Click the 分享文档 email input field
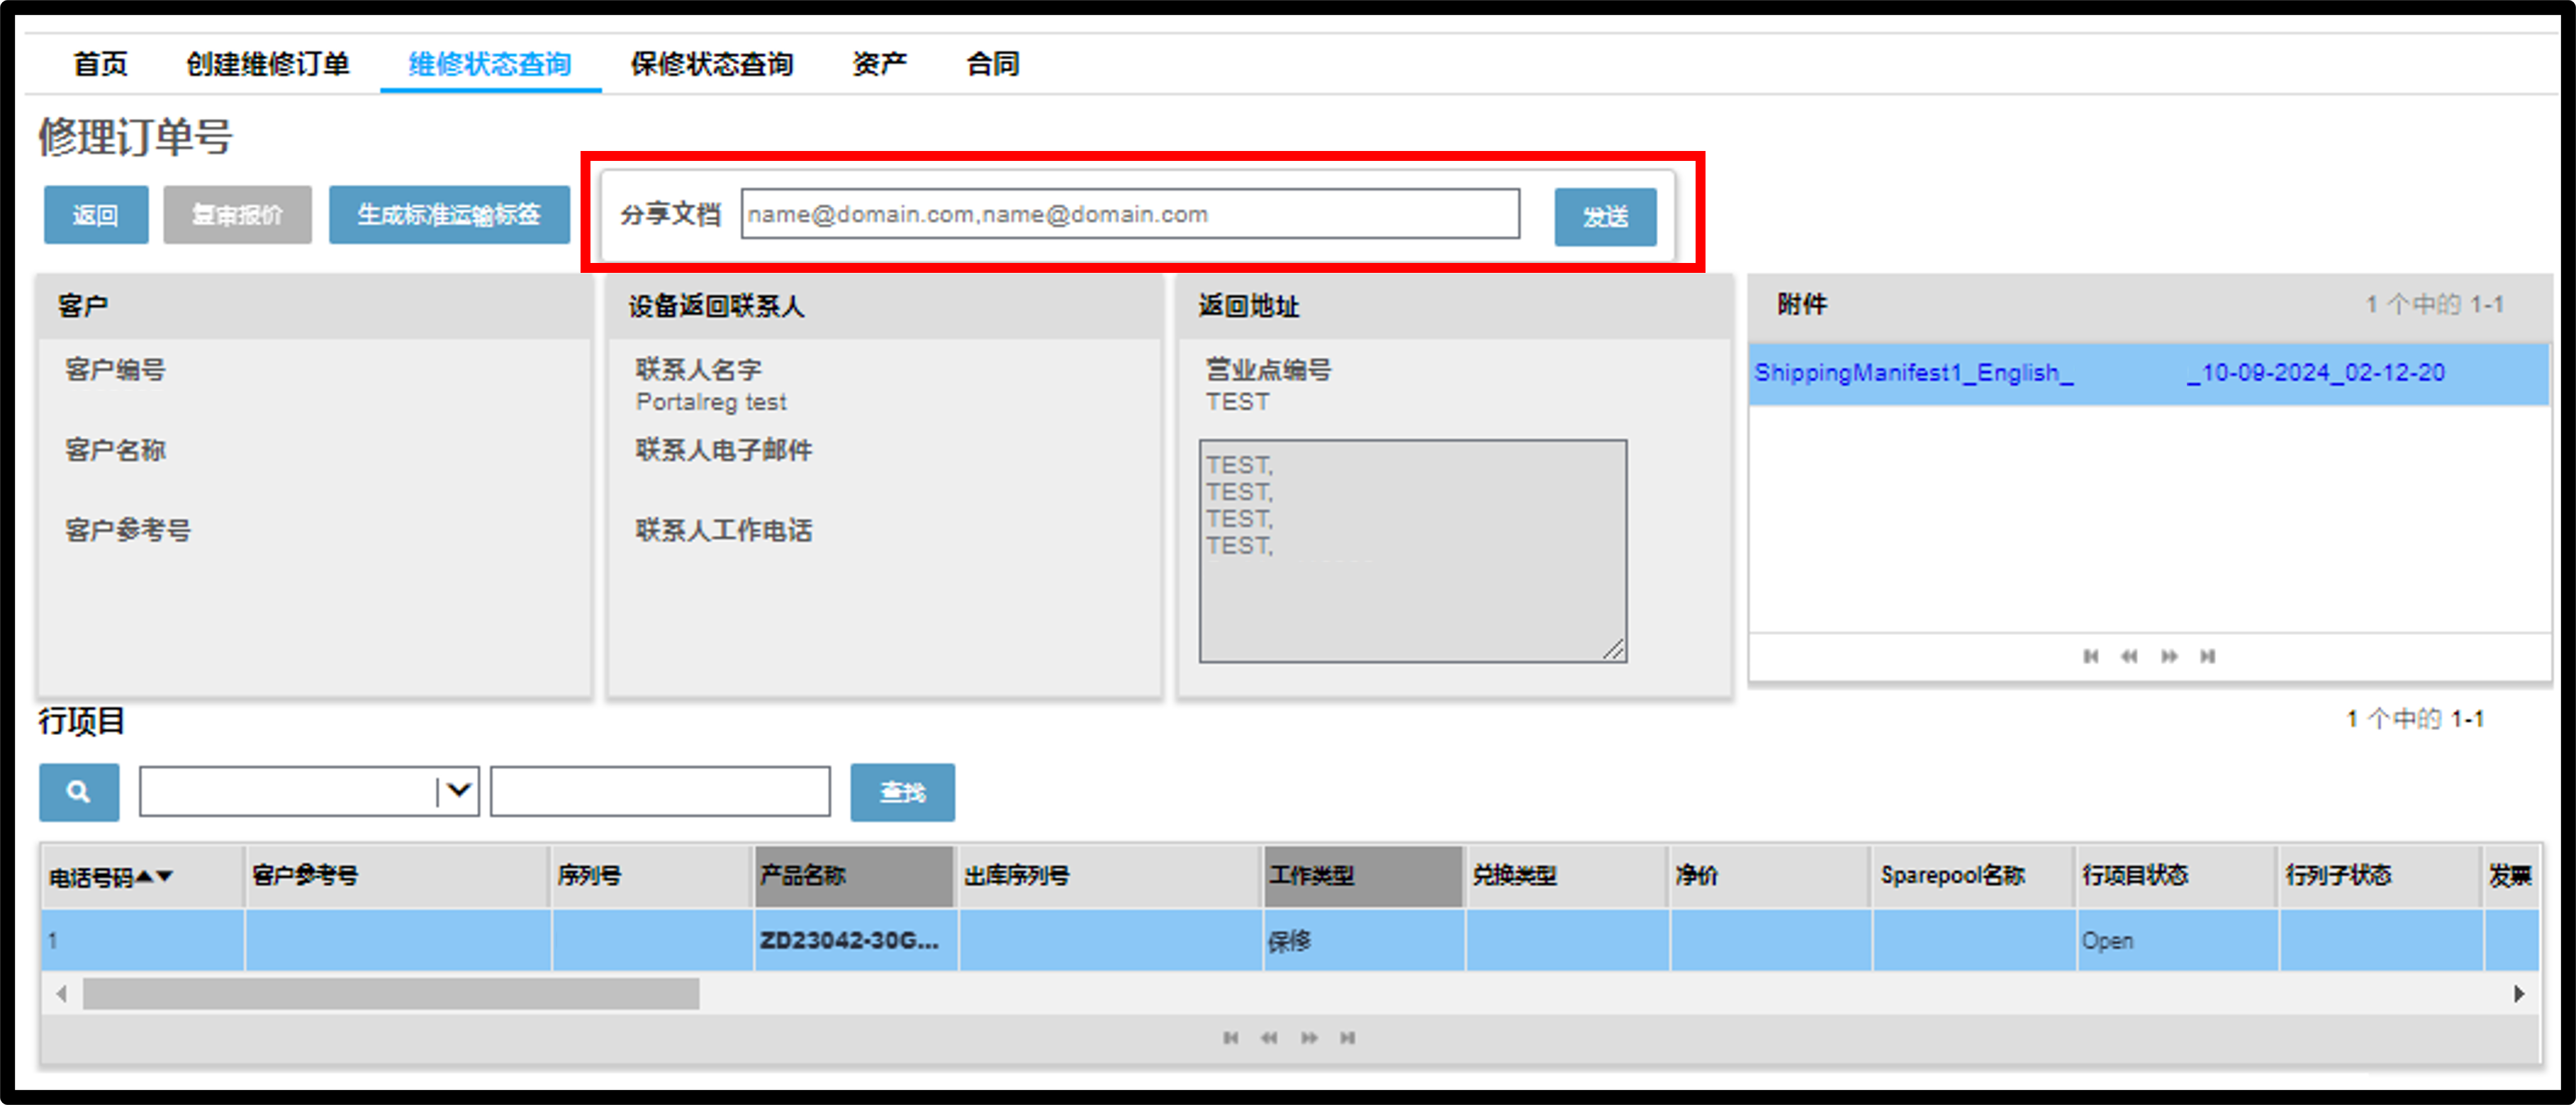Image resolution: width=2576 pixels, height=1105 pixels. (x=1130, y=214)
